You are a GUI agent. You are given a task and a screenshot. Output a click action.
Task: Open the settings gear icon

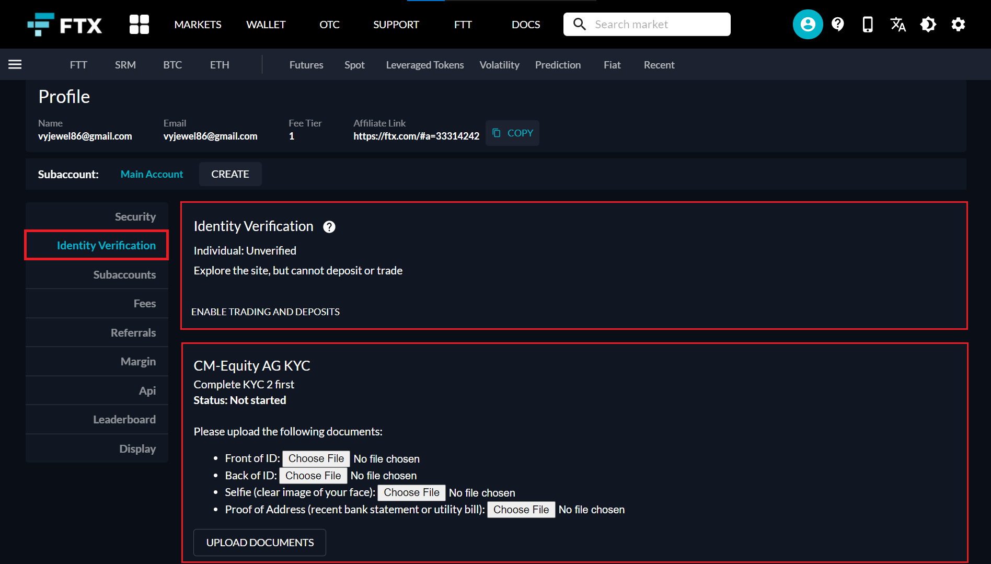coord(958,25)
